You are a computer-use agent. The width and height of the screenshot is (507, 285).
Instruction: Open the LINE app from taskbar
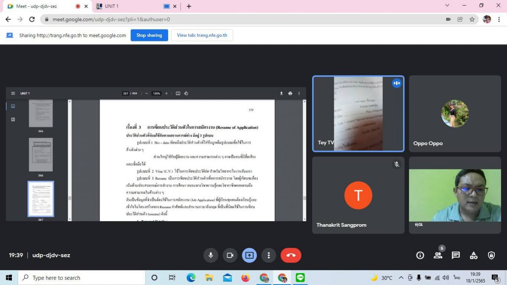(300, 278)
